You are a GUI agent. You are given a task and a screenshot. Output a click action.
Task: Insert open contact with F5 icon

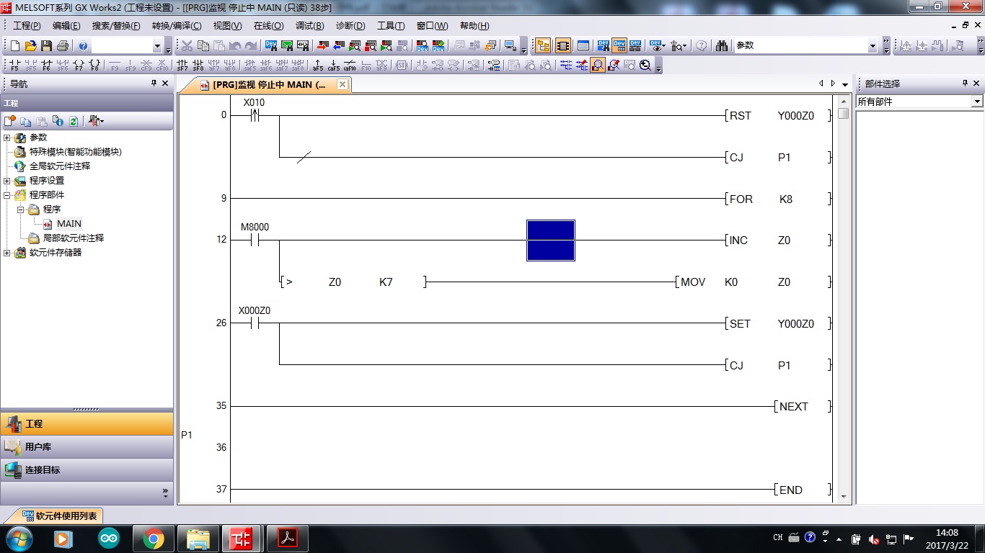14,66
